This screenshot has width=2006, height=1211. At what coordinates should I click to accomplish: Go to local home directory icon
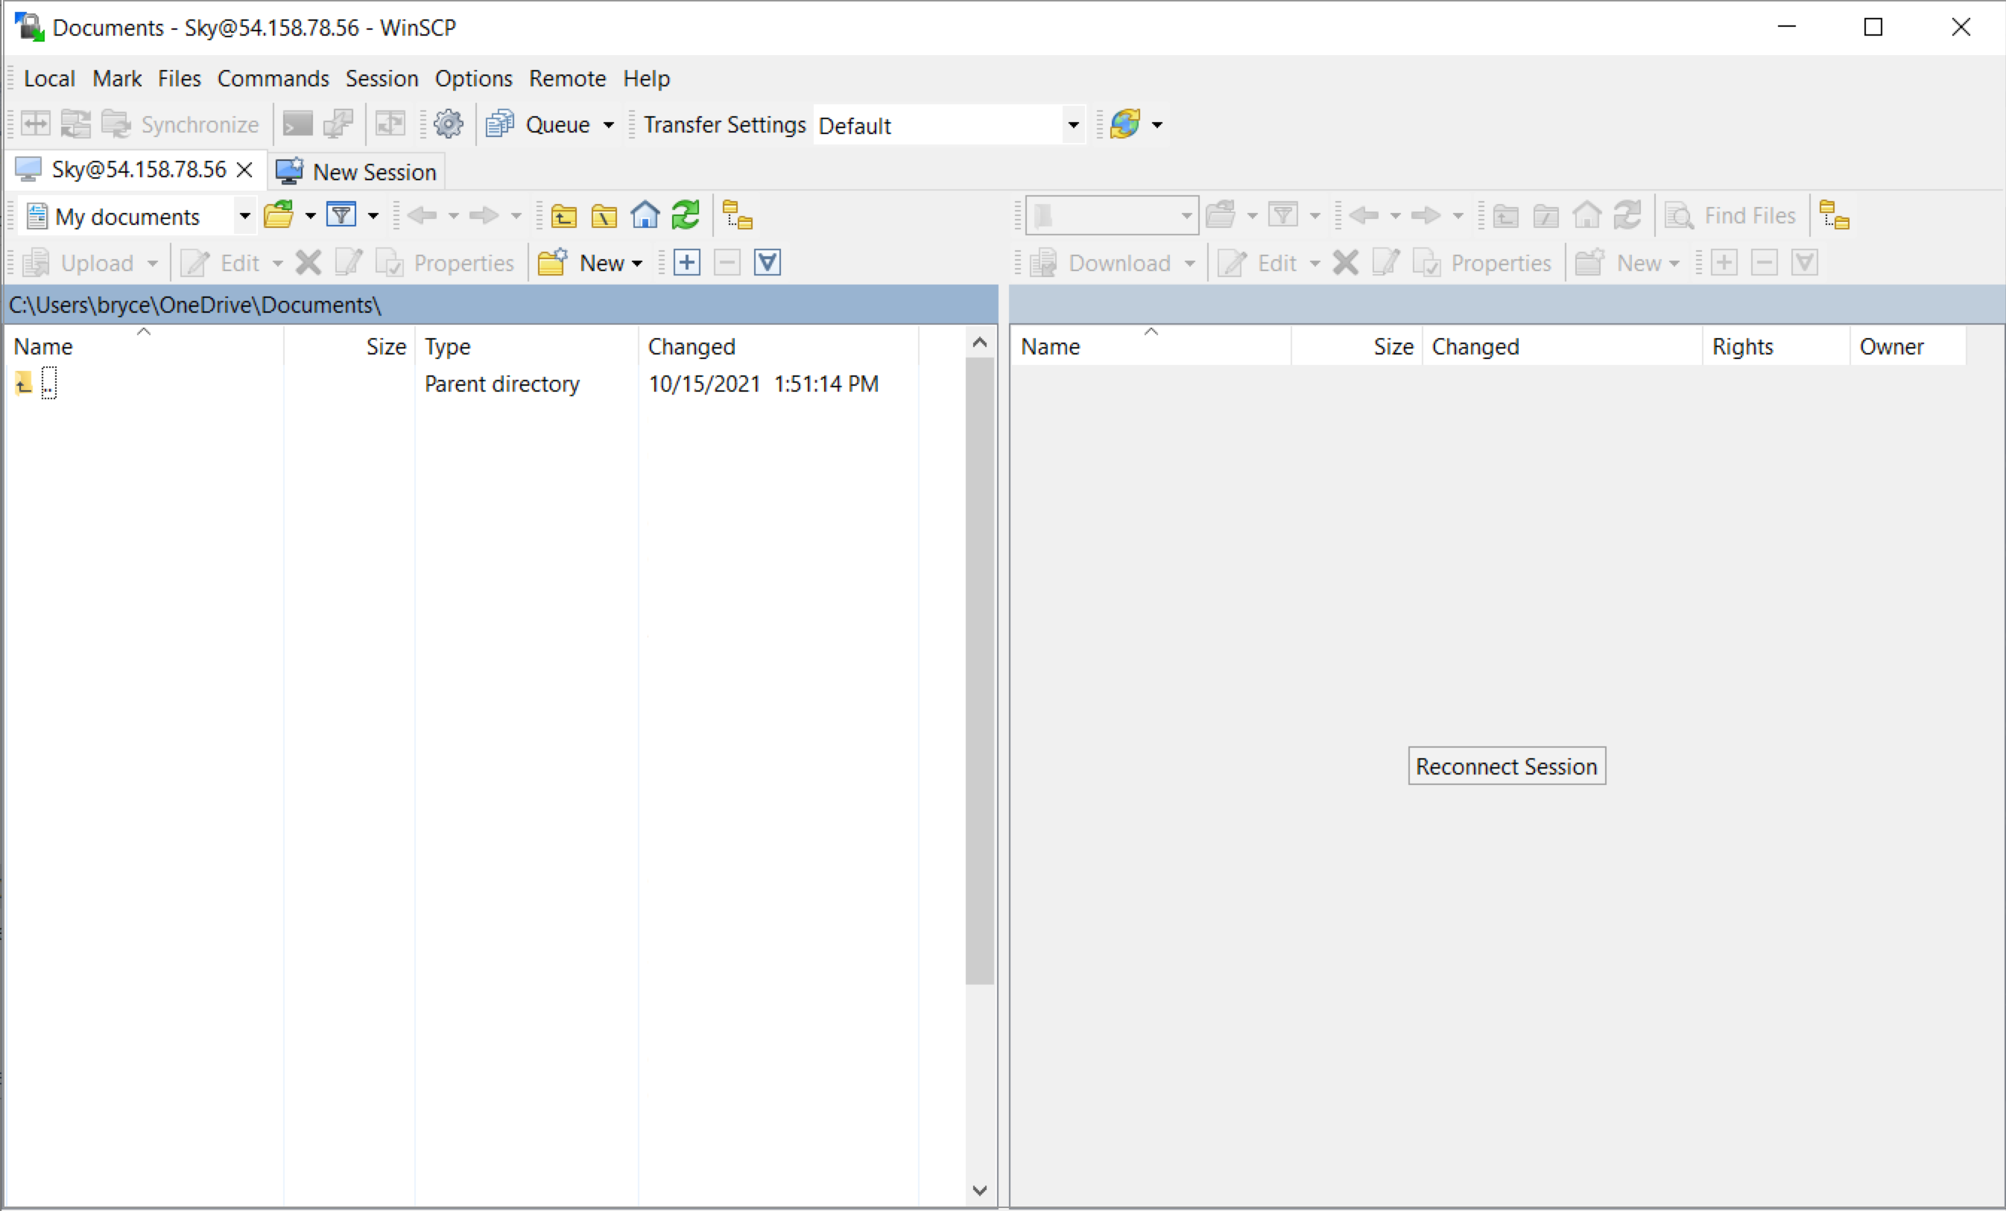coord(645,216)
